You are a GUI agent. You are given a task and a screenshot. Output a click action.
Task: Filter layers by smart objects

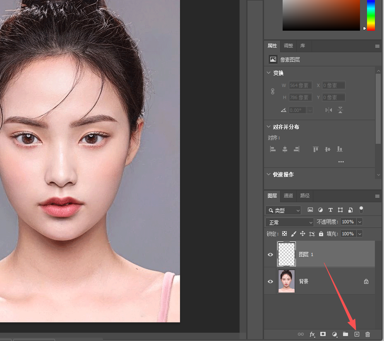coord(350,210)
